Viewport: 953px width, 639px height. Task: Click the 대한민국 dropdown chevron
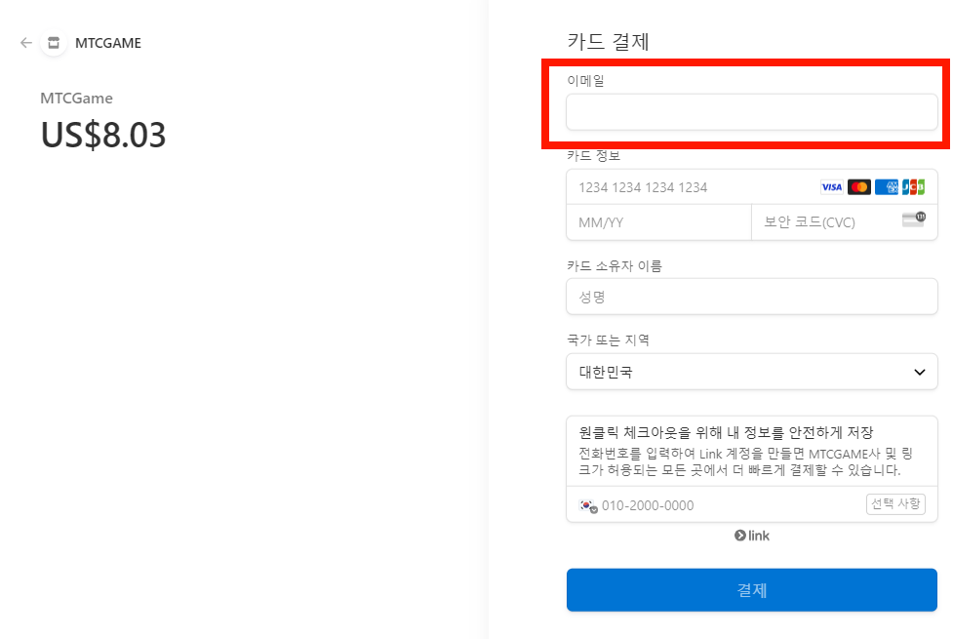point(918,372)
